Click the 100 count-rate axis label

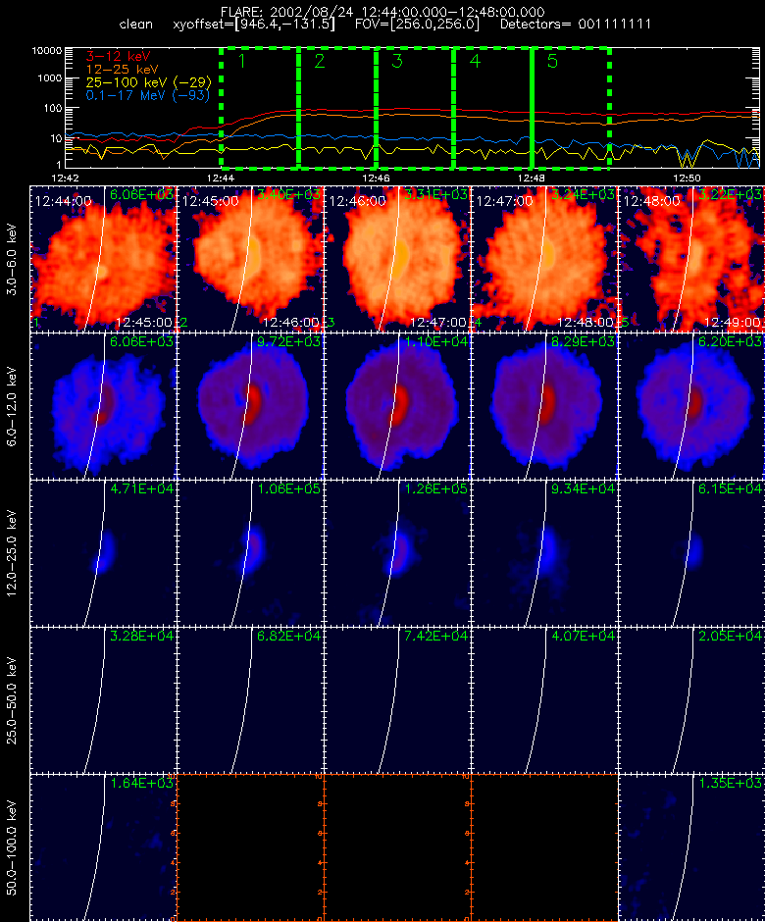point(53,108)
